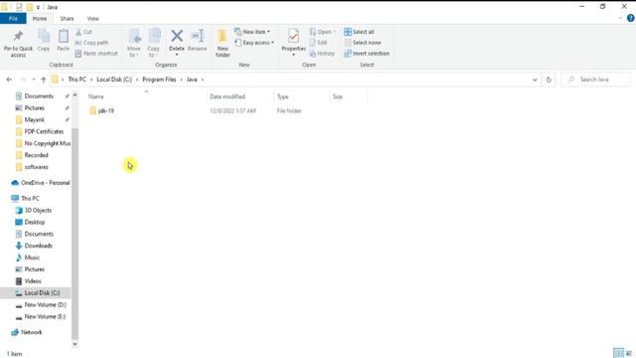The height and width of the screenshot is (358, 636).
Task: Click Program Files in address bar
Action: click(x=159, y=80)
